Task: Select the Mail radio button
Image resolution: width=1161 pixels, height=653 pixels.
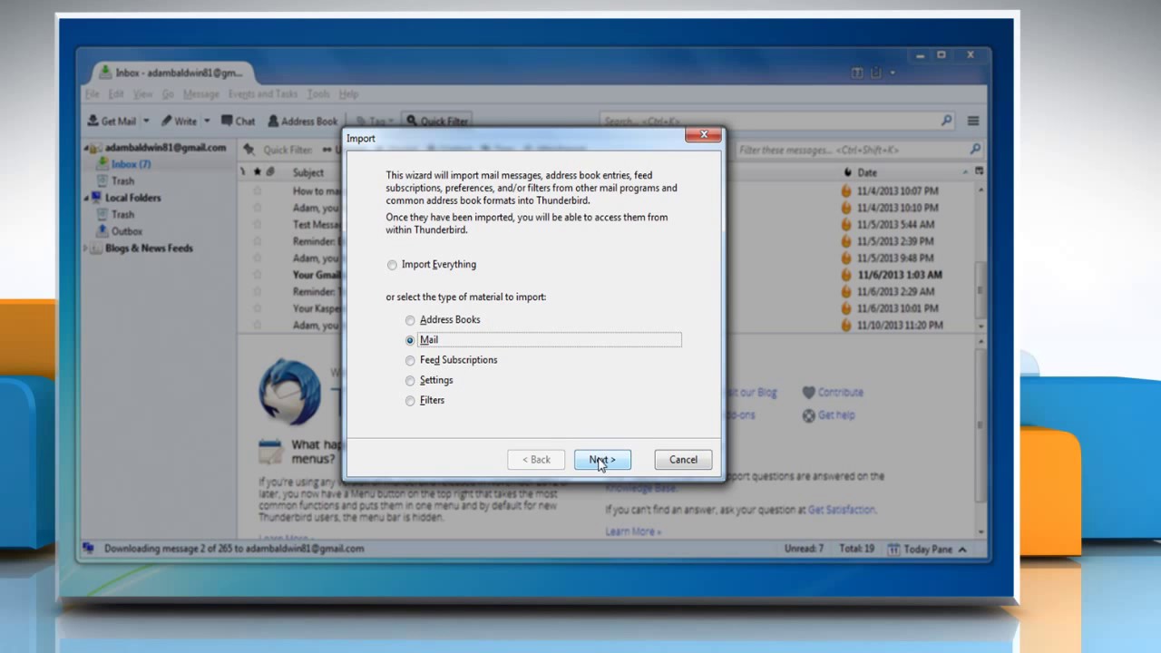Action: [410, 340]
